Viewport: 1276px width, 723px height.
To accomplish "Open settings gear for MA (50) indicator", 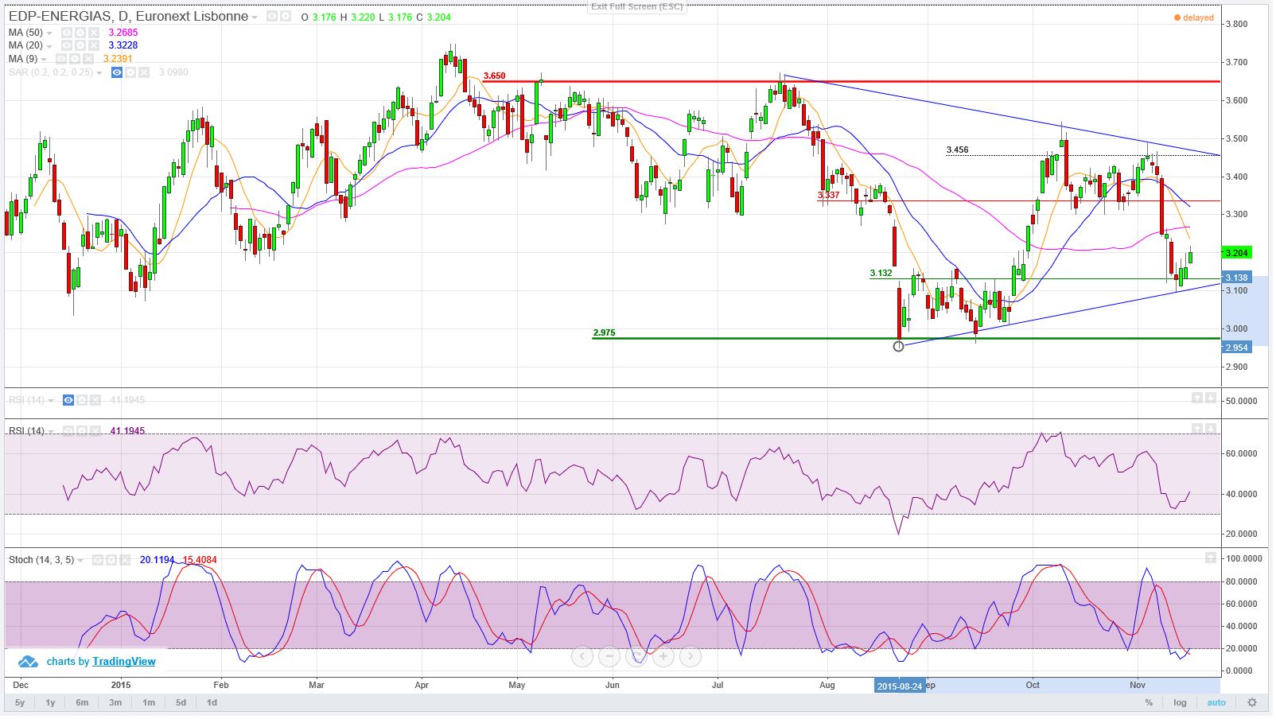I will pos(80,33).
